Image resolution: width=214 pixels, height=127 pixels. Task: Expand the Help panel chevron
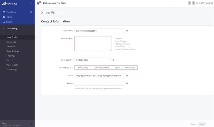[x=31, y=124]
